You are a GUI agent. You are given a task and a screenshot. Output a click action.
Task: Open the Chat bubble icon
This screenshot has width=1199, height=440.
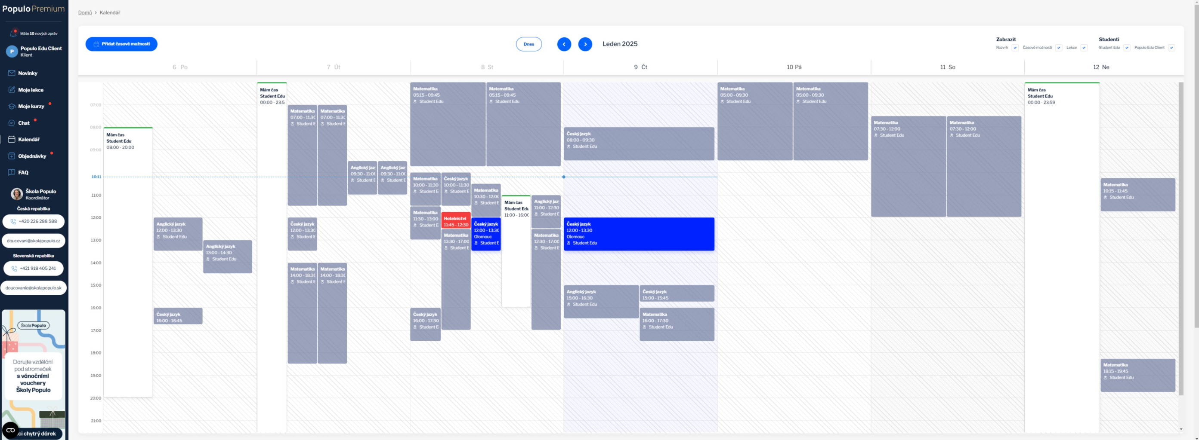click(12, 123)
